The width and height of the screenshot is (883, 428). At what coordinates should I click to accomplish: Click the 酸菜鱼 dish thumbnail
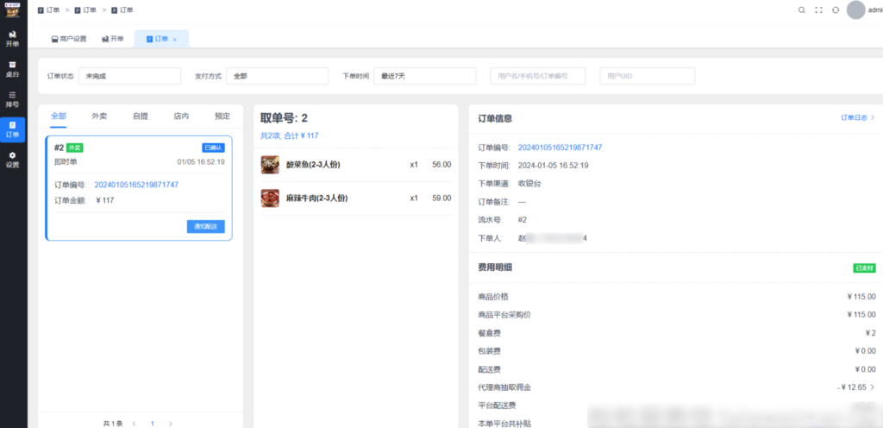coord(270,165)
